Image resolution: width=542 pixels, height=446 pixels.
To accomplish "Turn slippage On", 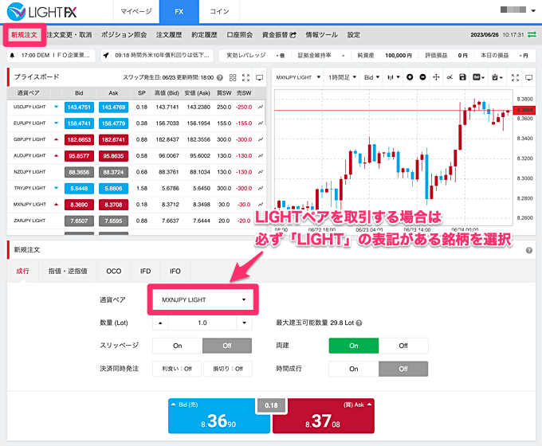I will pyautogui.click(x=177, y=346).
